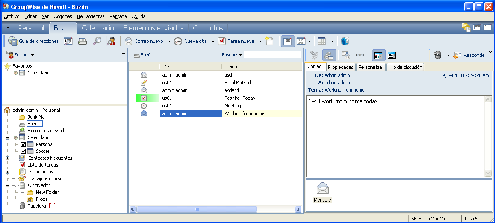Click the glasses icon in the preview toolbar
495x223 pixels.
tap(360, 55)
